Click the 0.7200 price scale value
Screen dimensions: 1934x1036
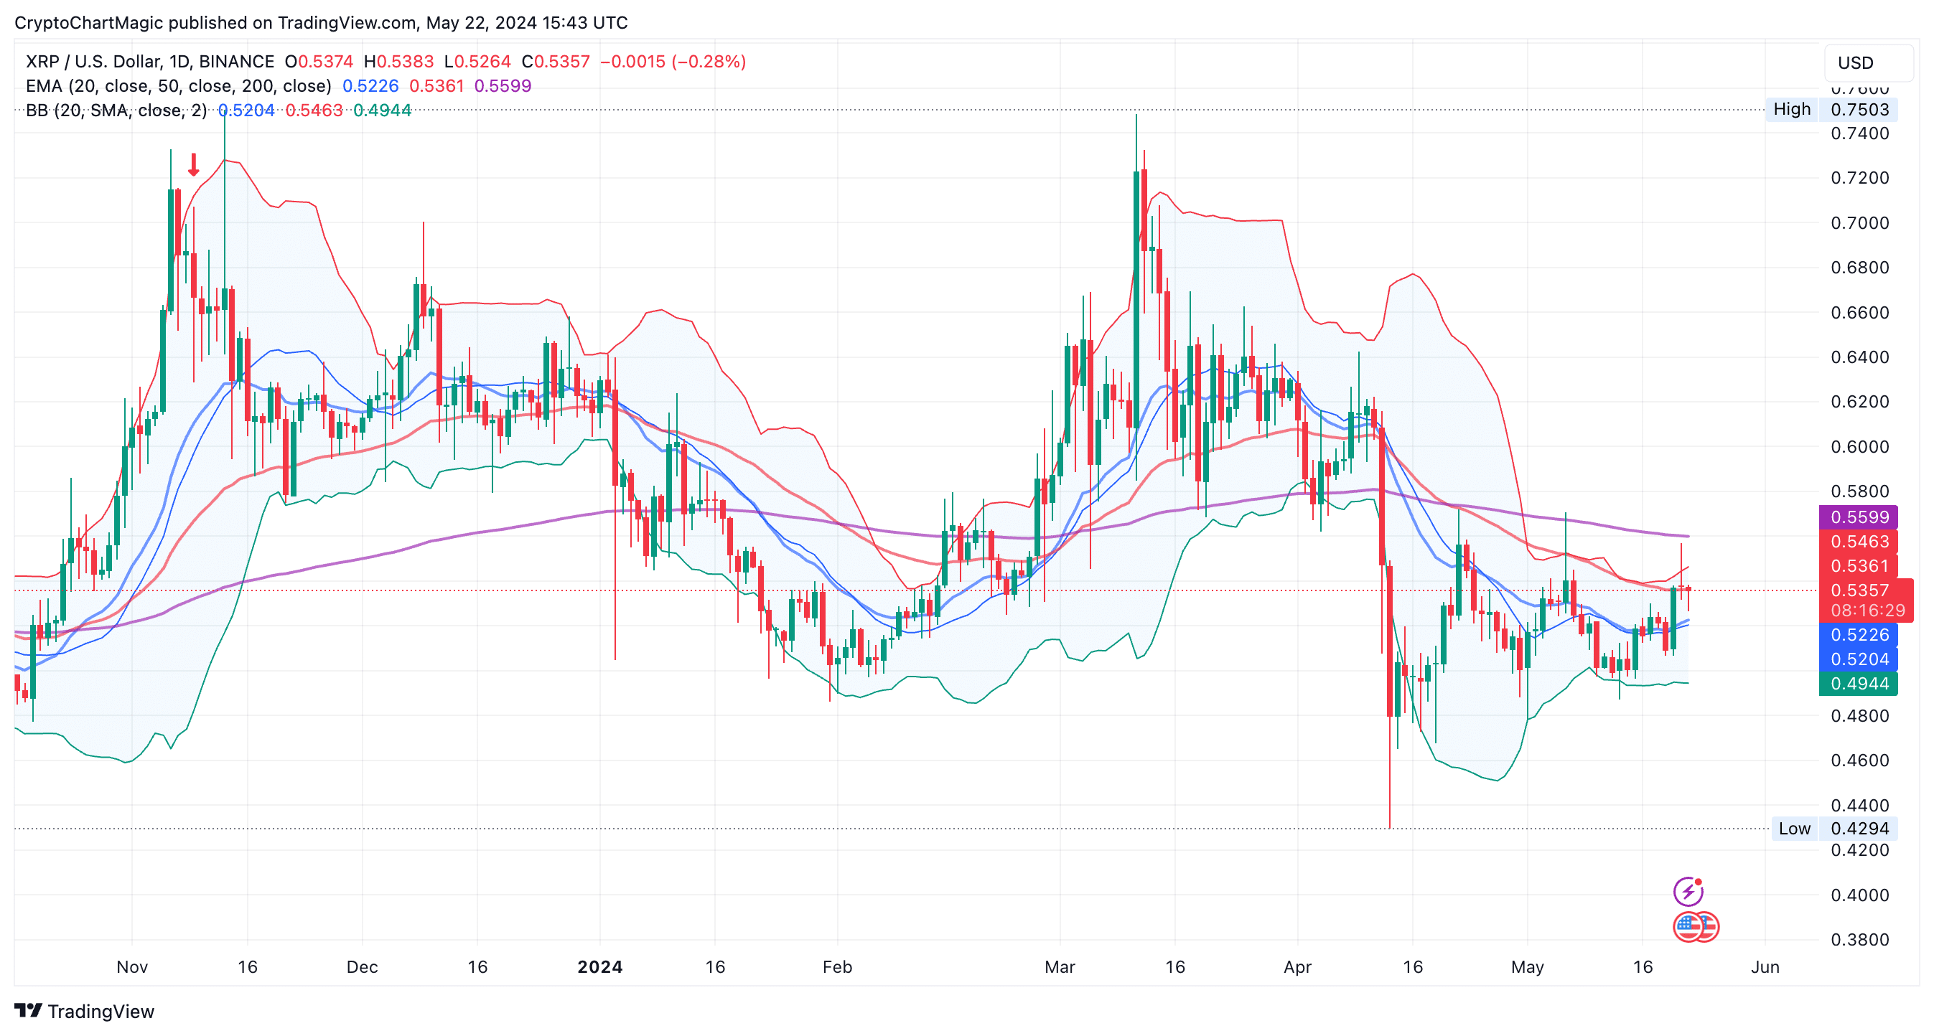pyautogui.click(x=1859, y=178)
